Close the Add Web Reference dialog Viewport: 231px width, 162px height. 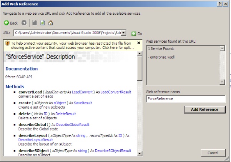click(226, 4)
